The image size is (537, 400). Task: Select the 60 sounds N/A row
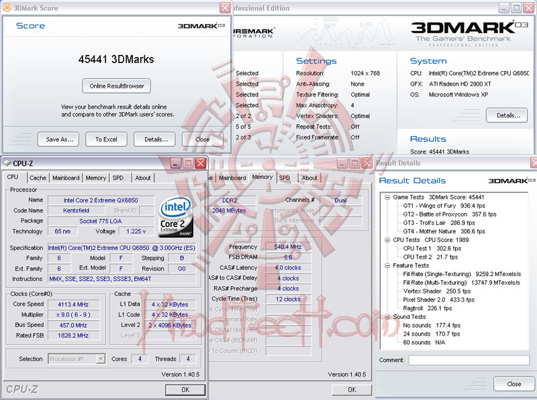[x=424, y=342]
